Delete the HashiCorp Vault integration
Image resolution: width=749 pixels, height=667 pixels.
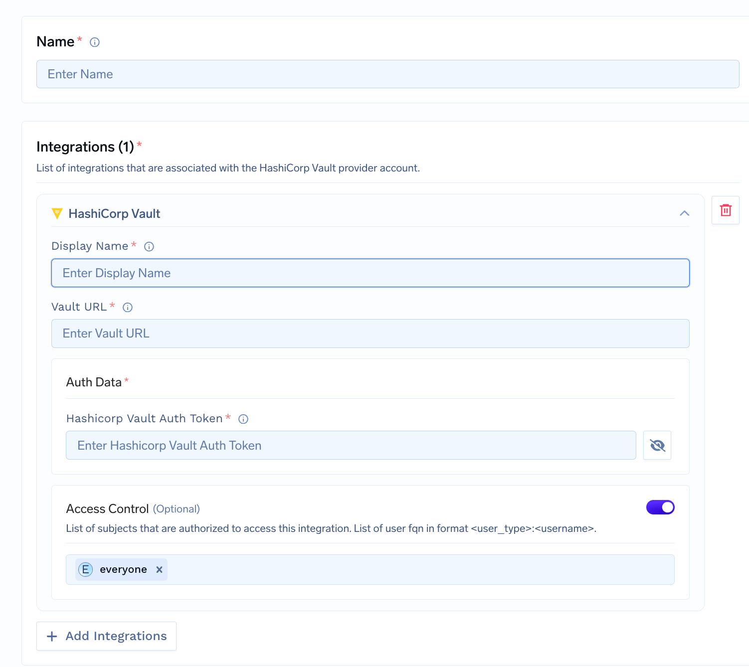(726, 210)
